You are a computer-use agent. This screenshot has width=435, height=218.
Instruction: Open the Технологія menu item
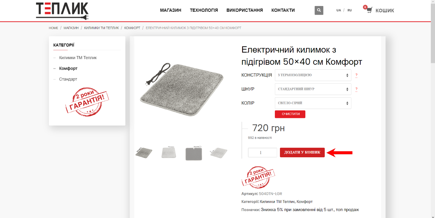click(204, 10)
